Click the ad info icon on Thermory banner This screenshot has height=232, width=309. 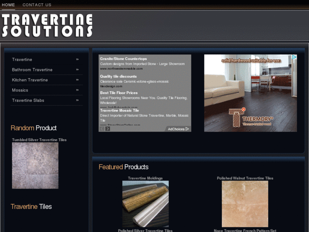pyautogui.click(x=295, y=57)
